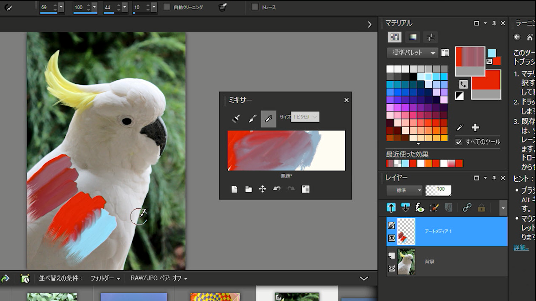Swap foreground and background materials
This screenshot has height=301, width=536.
(x=463, y=84)
